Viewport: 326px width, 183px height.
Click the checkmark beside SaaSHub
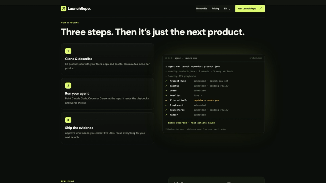click(166, 86)
